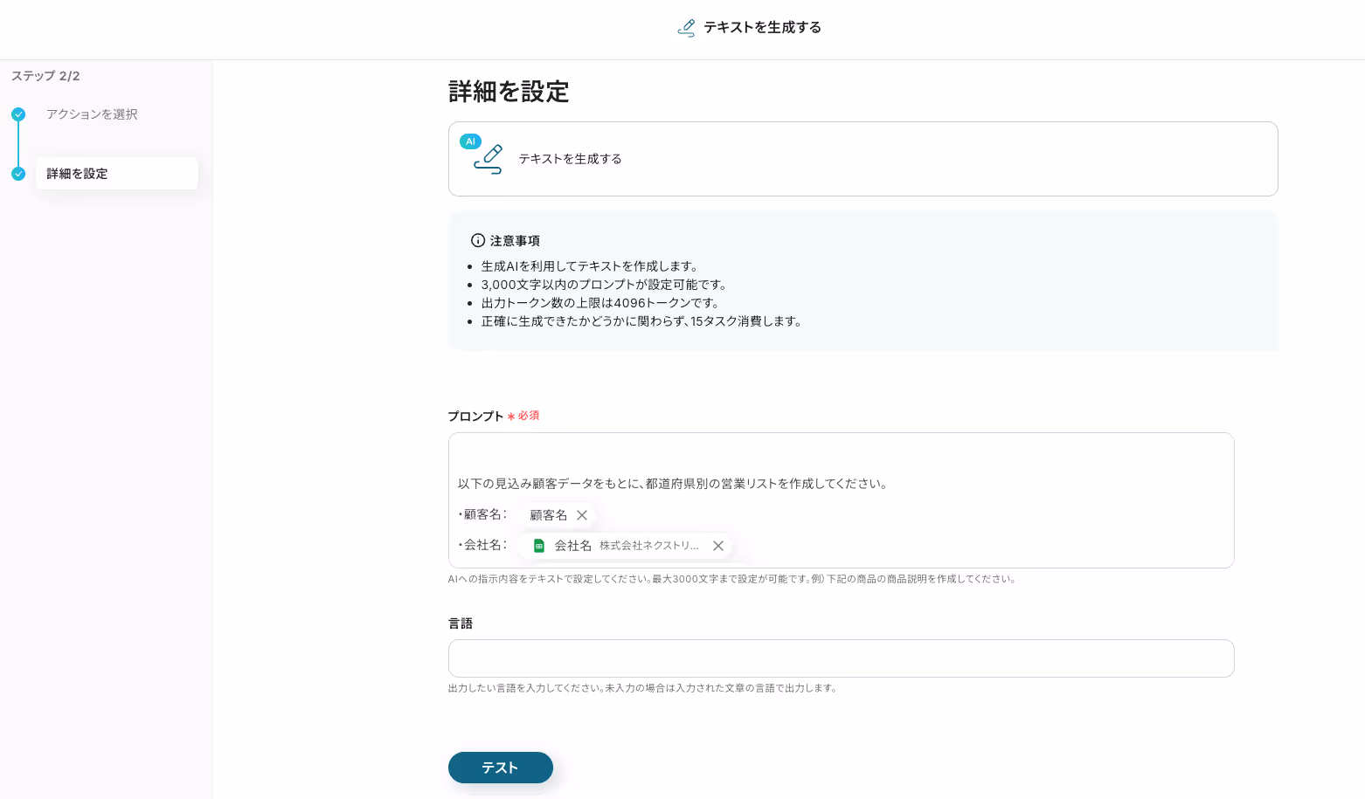Click the red 必須 marker
The image size is (1365, 799).
point(523,416)
